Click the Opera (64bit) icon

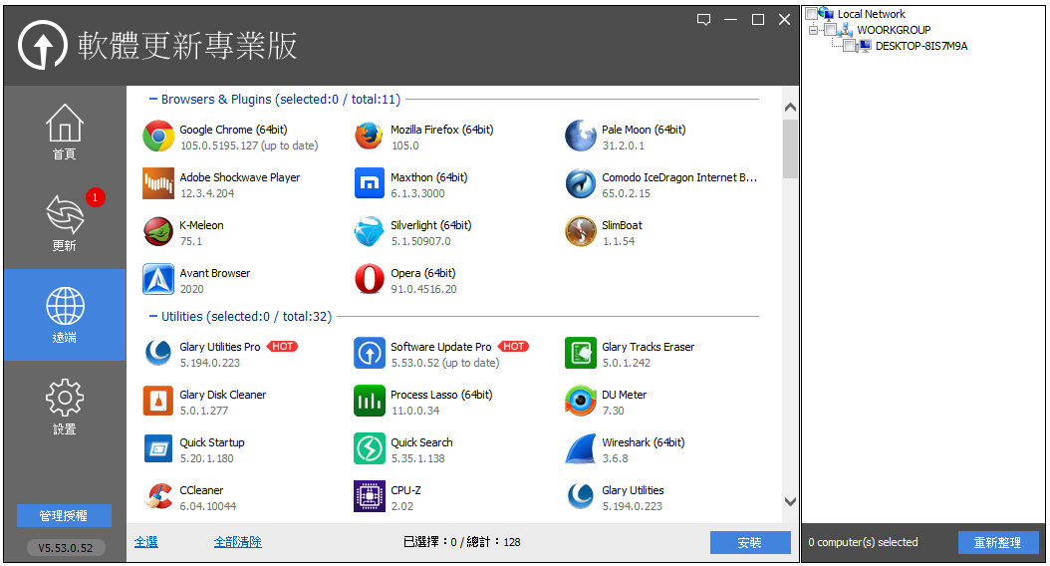(369, 280)
